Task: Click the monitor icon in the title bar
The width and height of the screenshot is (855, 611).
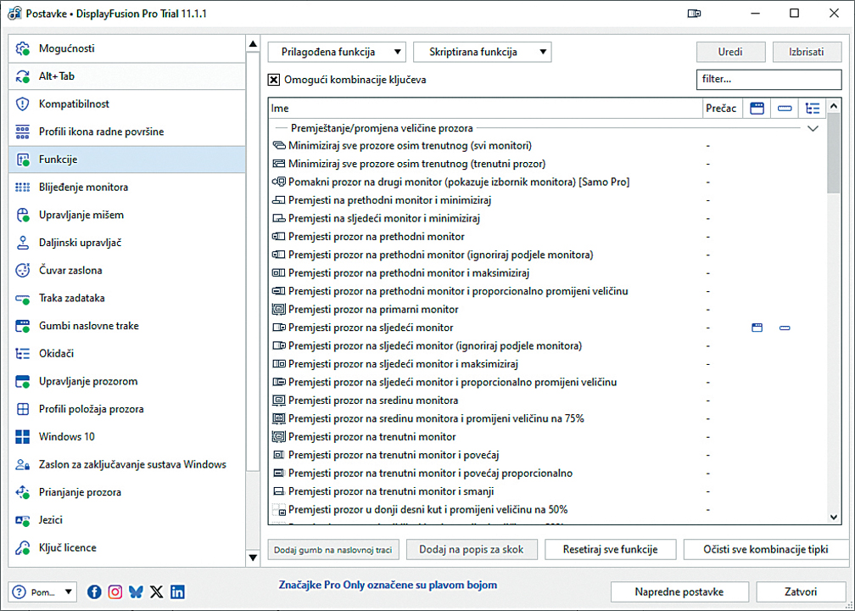Action: coord(694,14)
